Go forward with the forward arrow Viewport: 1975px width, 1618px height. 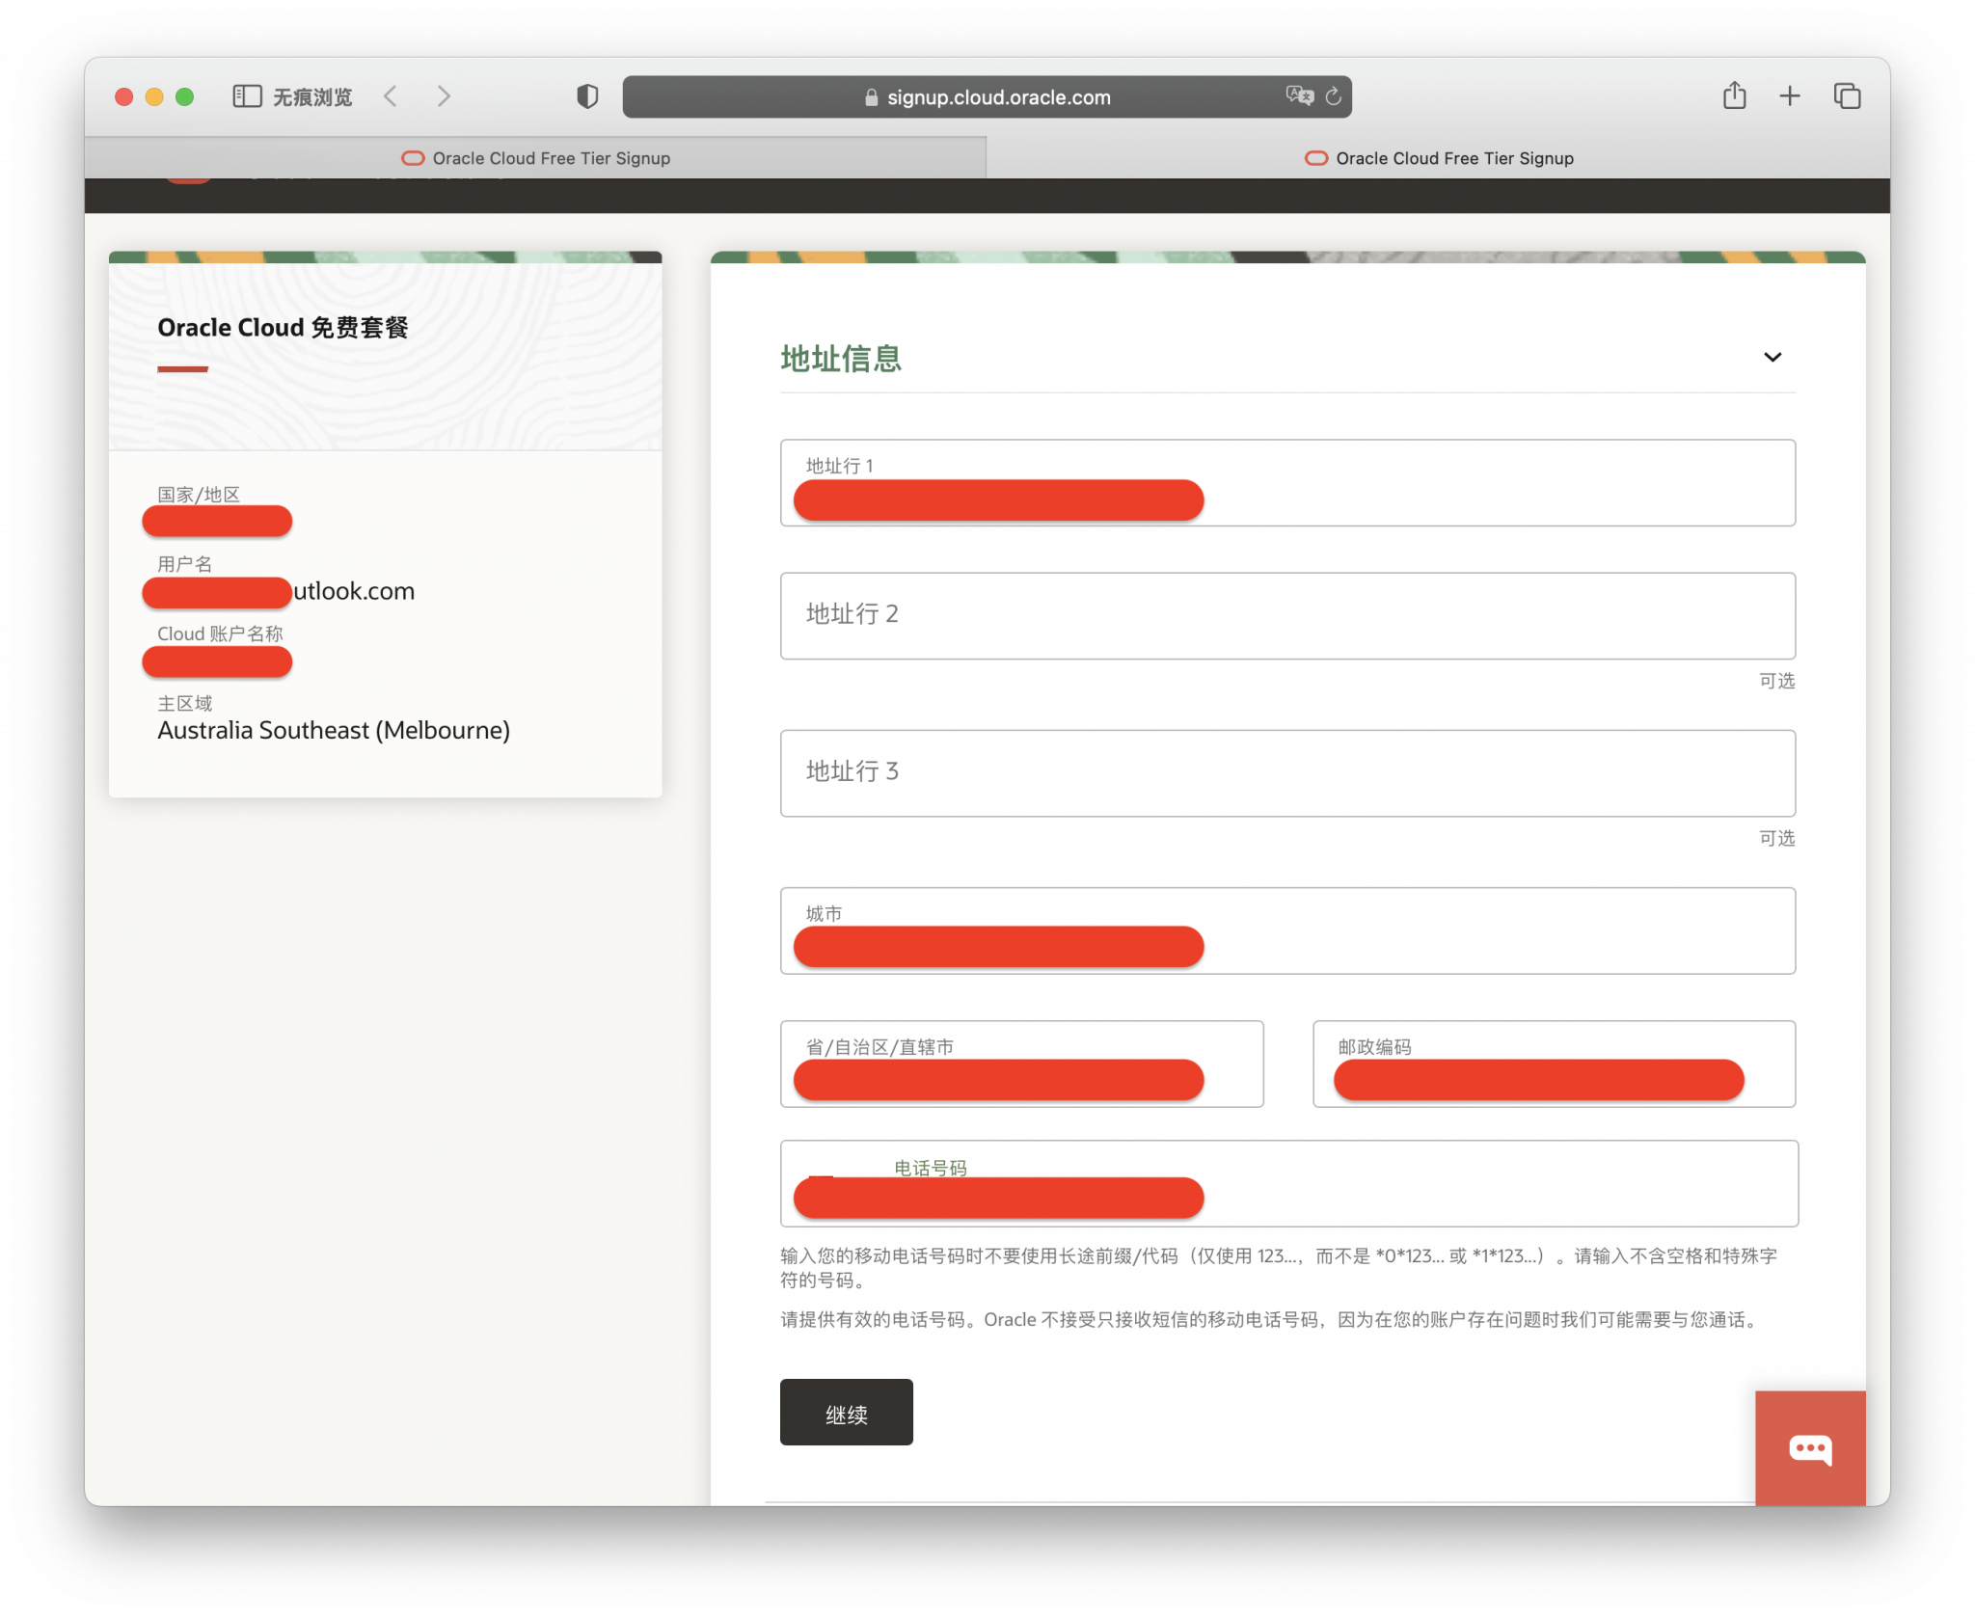pos(444,96)
